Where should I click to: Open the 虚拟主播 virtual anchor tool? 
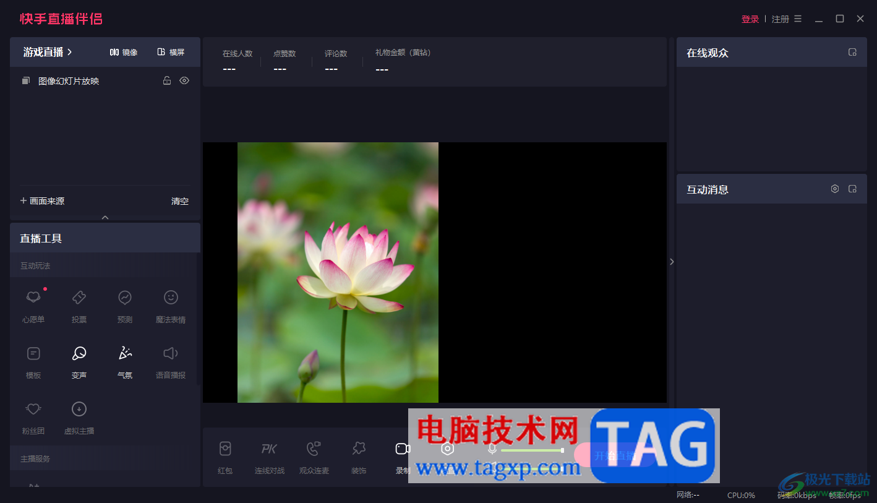click(x=79, y=417)
